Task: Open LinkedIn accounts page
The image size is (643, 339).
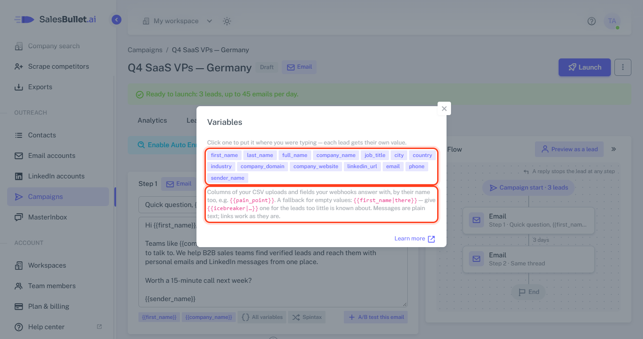Action: (x=58, y=176)
